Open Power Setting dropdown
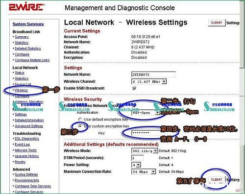 (136, 165)
